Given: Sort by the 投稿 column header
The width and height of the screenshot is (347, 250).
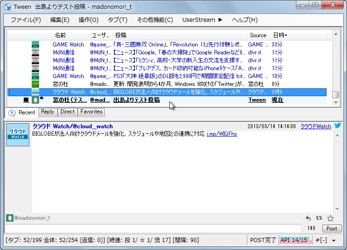Looking at the screenshot, I should point(180,35).
